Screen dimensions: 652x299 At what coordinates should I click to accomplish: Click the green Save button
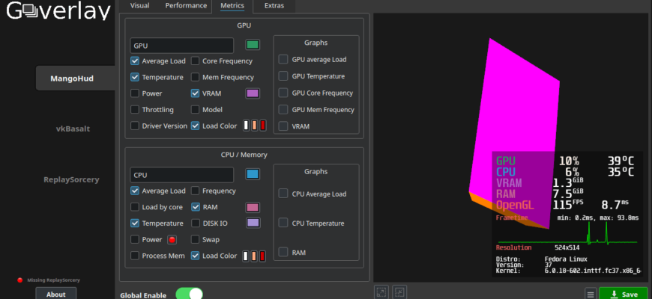(624, 294)
